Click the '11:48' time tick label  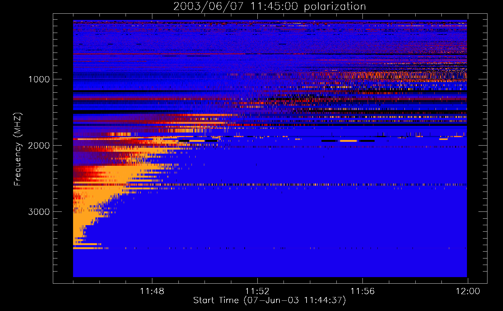[152, 291]
